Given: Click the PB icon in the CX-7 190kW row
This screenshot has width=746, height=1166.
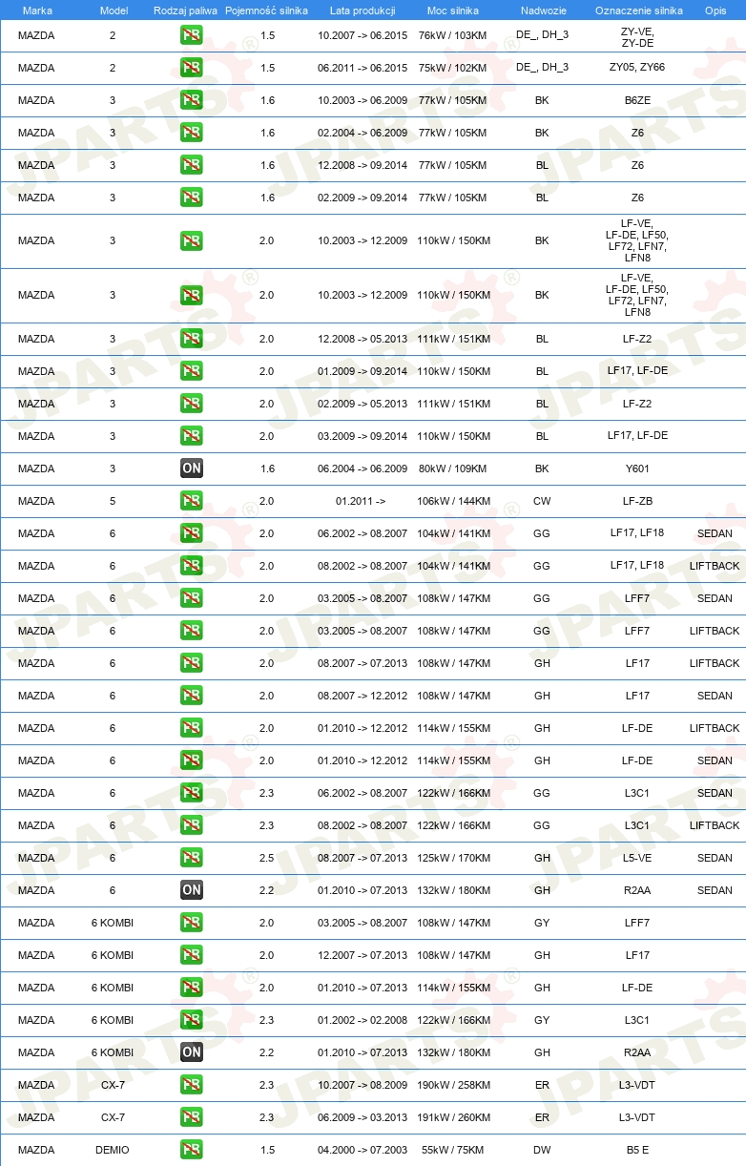Looking at the screenshot, I should point(192,1086).
